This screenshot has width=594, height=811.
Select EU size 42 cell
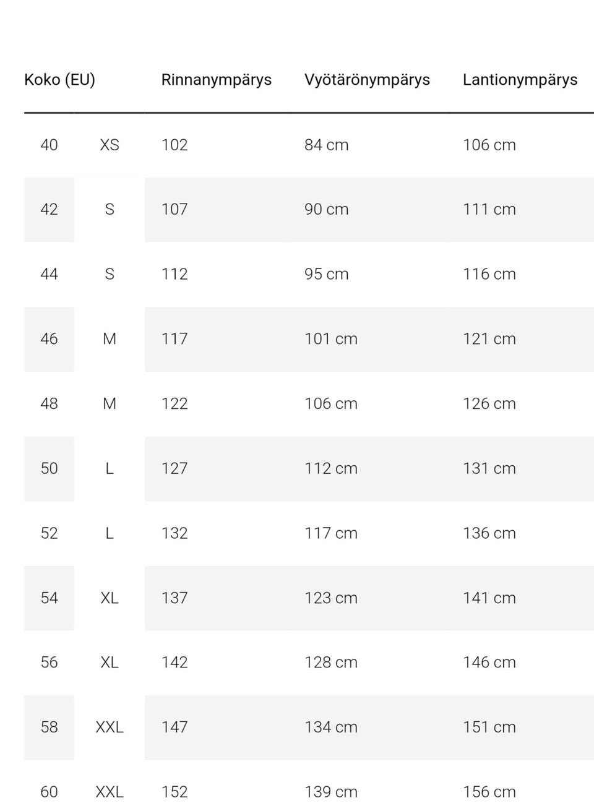[x=49, y=209]
